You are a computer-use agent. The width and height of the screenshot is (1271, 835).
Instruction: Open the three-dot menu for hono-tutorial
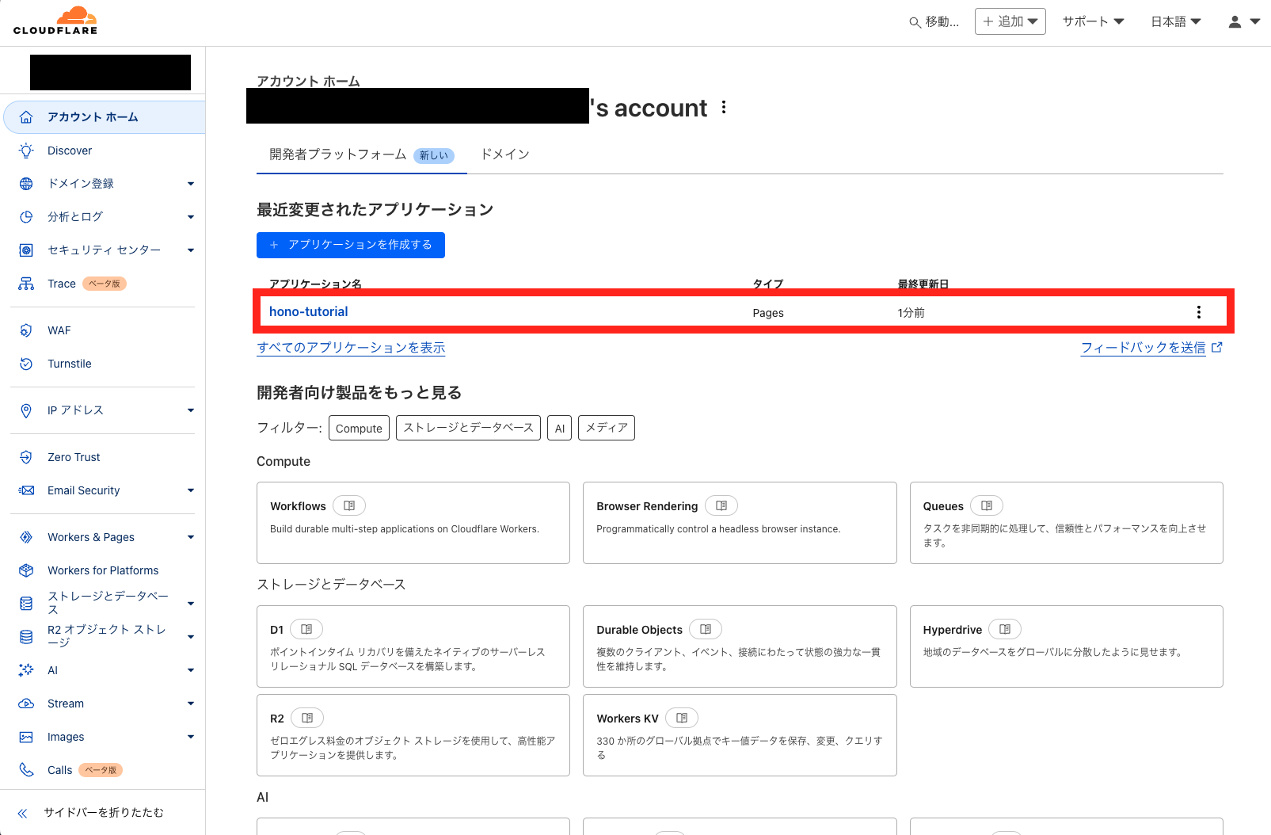tap(1198, 311)
